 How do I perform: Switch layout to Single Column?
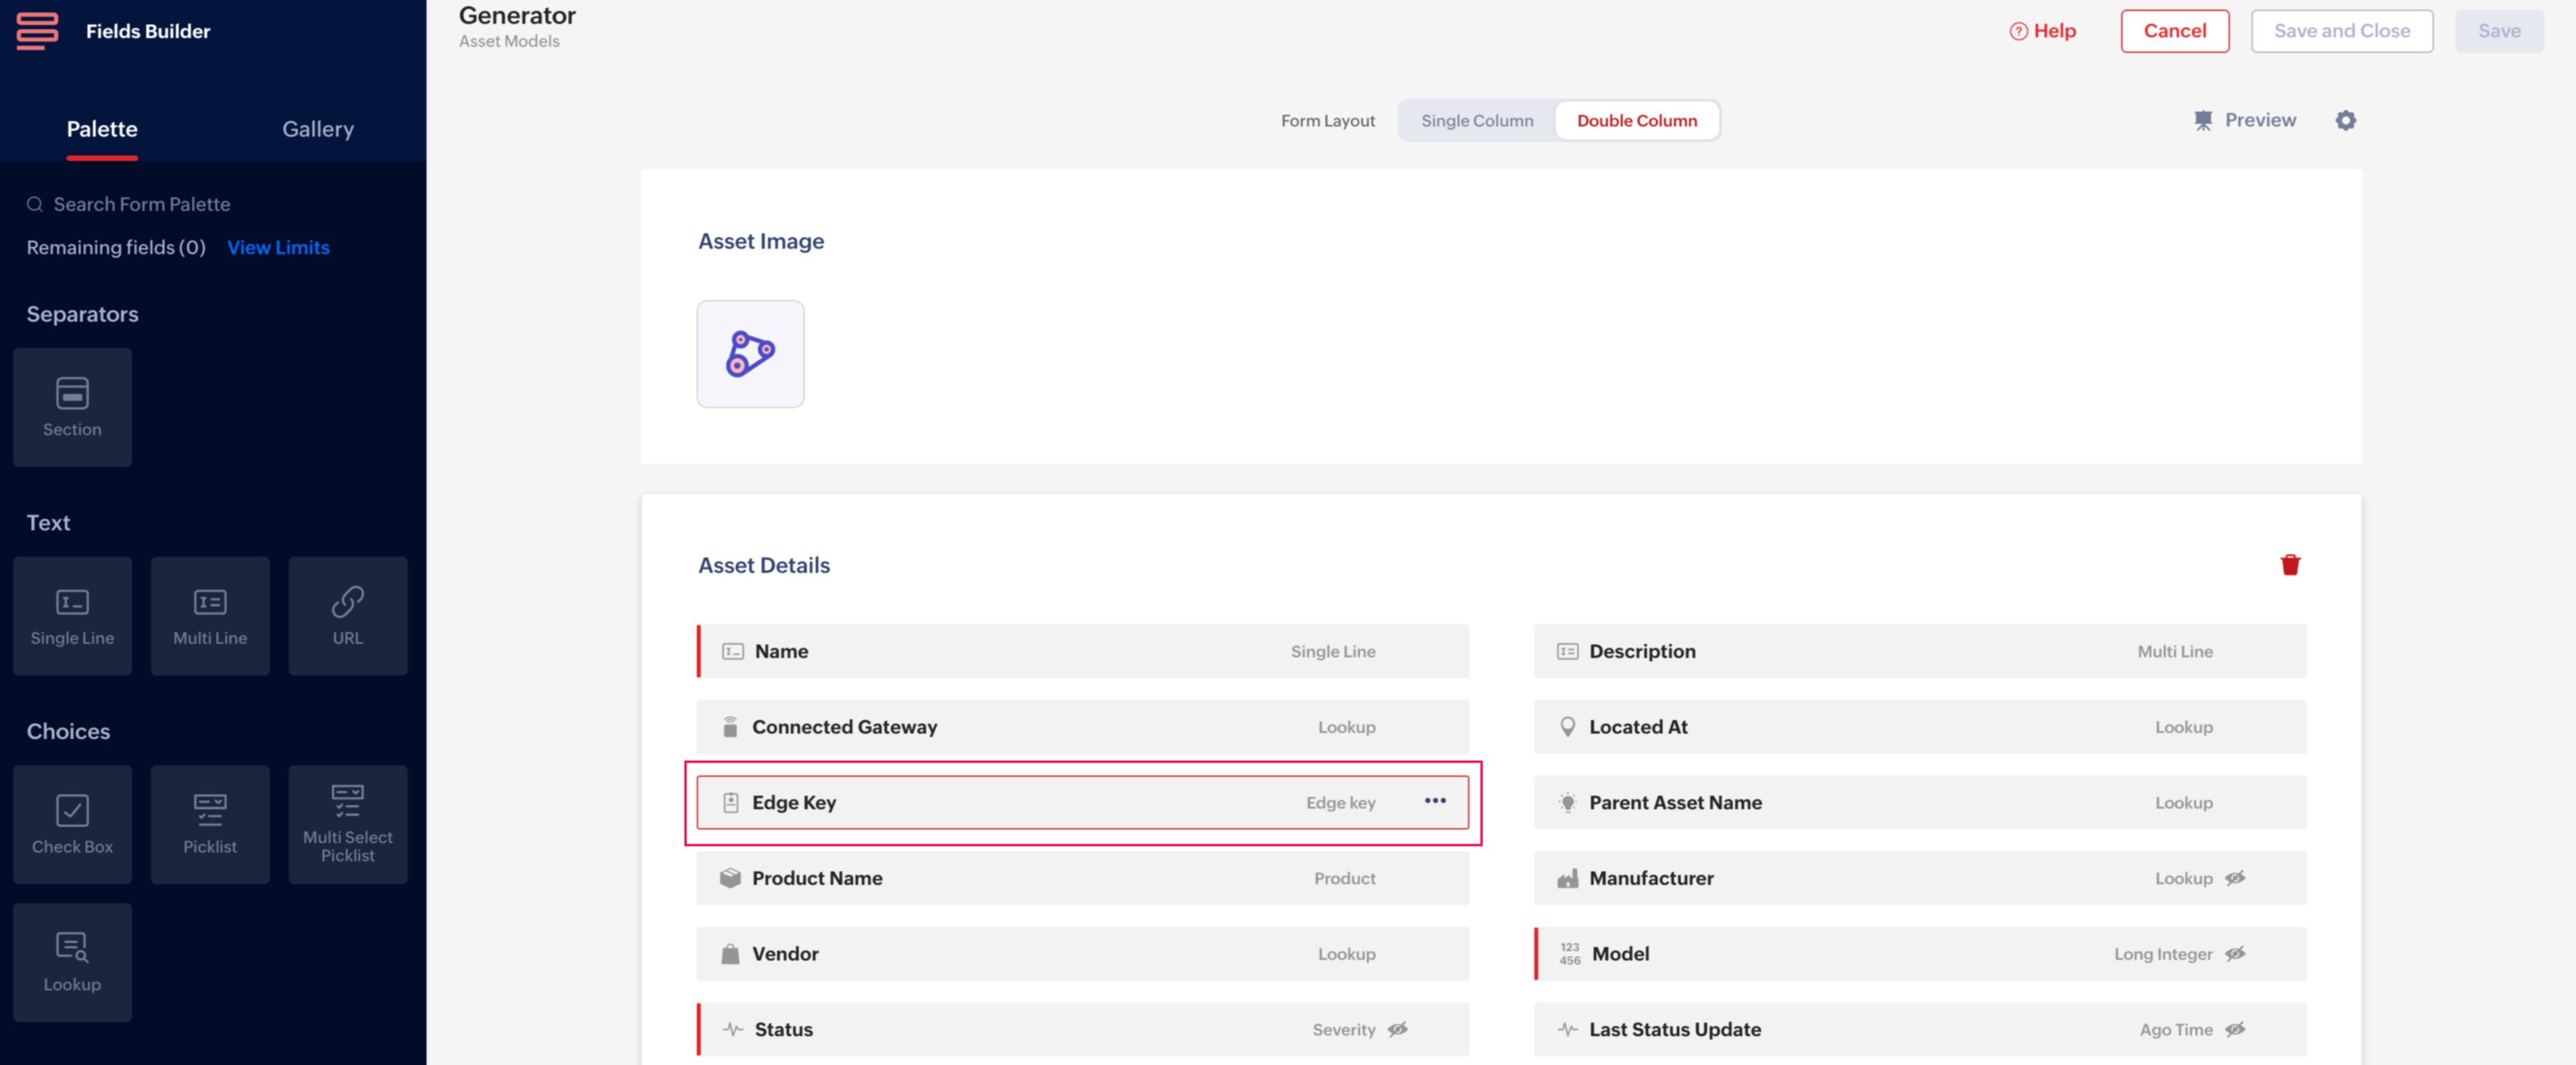1476,120
